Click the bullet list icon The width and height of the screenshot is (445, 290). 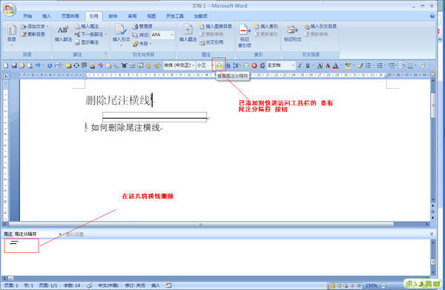[x=368, y=65]
